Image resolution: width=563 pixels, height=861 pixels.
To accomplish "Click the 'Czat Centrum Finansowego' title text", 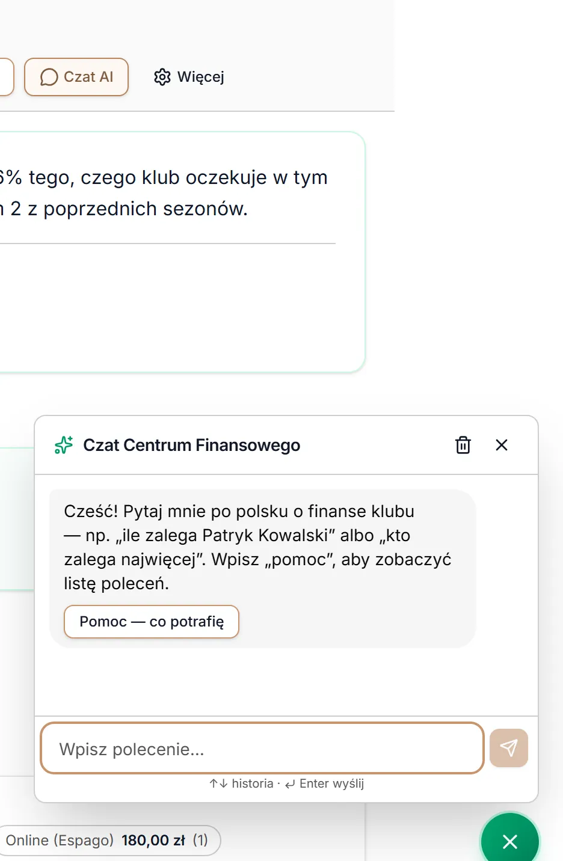I will 191,445.
